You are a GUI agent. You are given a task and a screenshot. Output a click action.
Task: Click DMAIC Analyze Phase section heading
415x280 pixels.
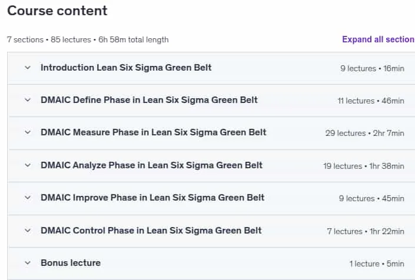click(x=151, y=165)
